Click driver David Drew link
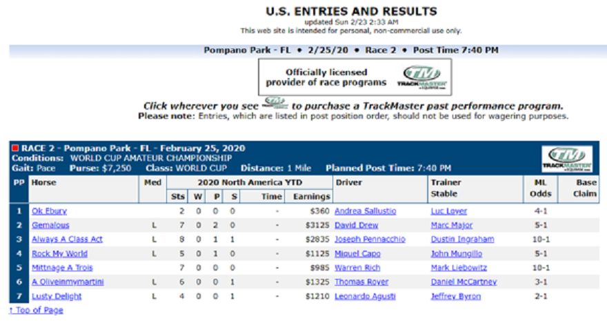 coord(356,225)
